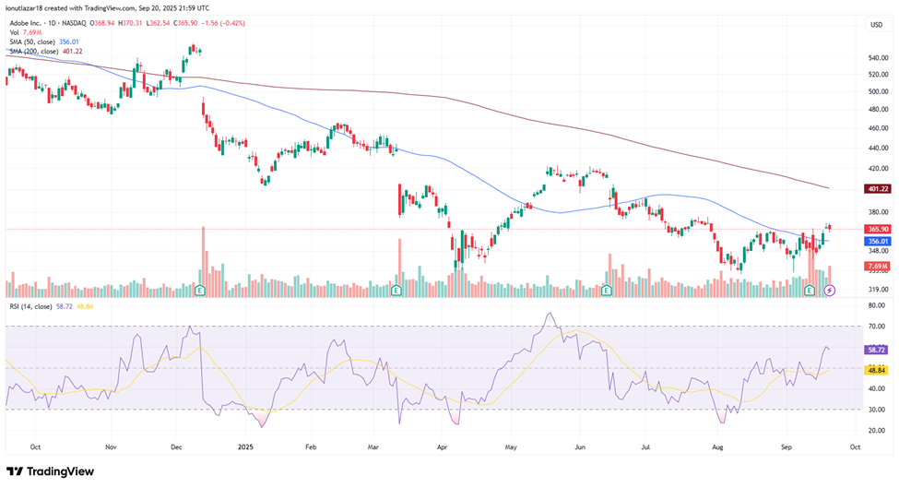Click the yellow 48.84 RSI average label

(878, 371)
